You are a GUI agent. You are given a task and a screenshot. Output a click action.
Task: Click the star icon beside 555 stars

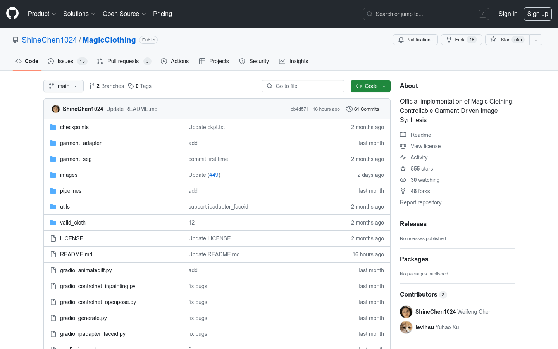pyautogui.click(x=403, y=169)
